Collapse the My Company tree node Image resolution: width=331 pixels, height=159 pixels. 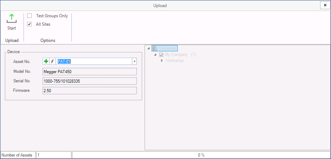[155, 55]
